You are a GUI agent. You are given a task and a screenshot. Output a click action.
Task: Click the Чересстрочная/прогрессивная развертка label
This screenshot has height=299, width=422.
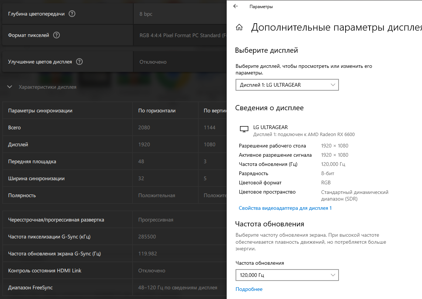pos(56,220)
